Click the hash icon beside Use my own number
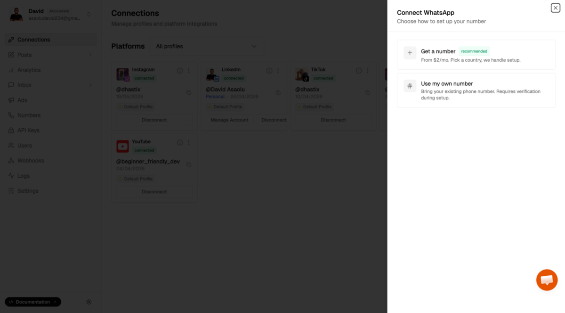Screen dimensions: 565x313 [x=410, y=86]
